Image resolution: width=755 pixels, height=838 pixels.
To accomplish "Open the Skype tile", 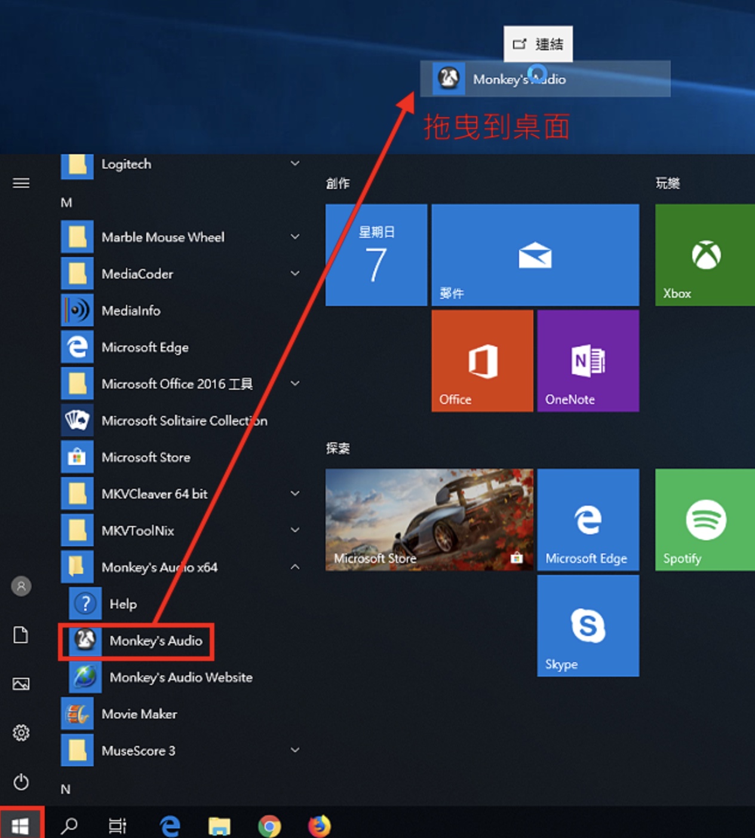I will pyautogui.click(x=588, y=626).
